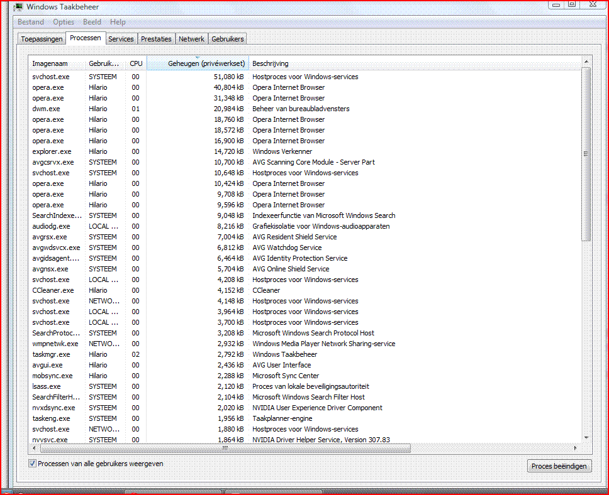Select the wmpnetwk.exe process row
609x495 pixels.
304,344
